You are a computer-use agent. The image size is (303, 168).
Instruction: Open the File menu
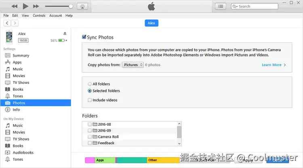6,16
